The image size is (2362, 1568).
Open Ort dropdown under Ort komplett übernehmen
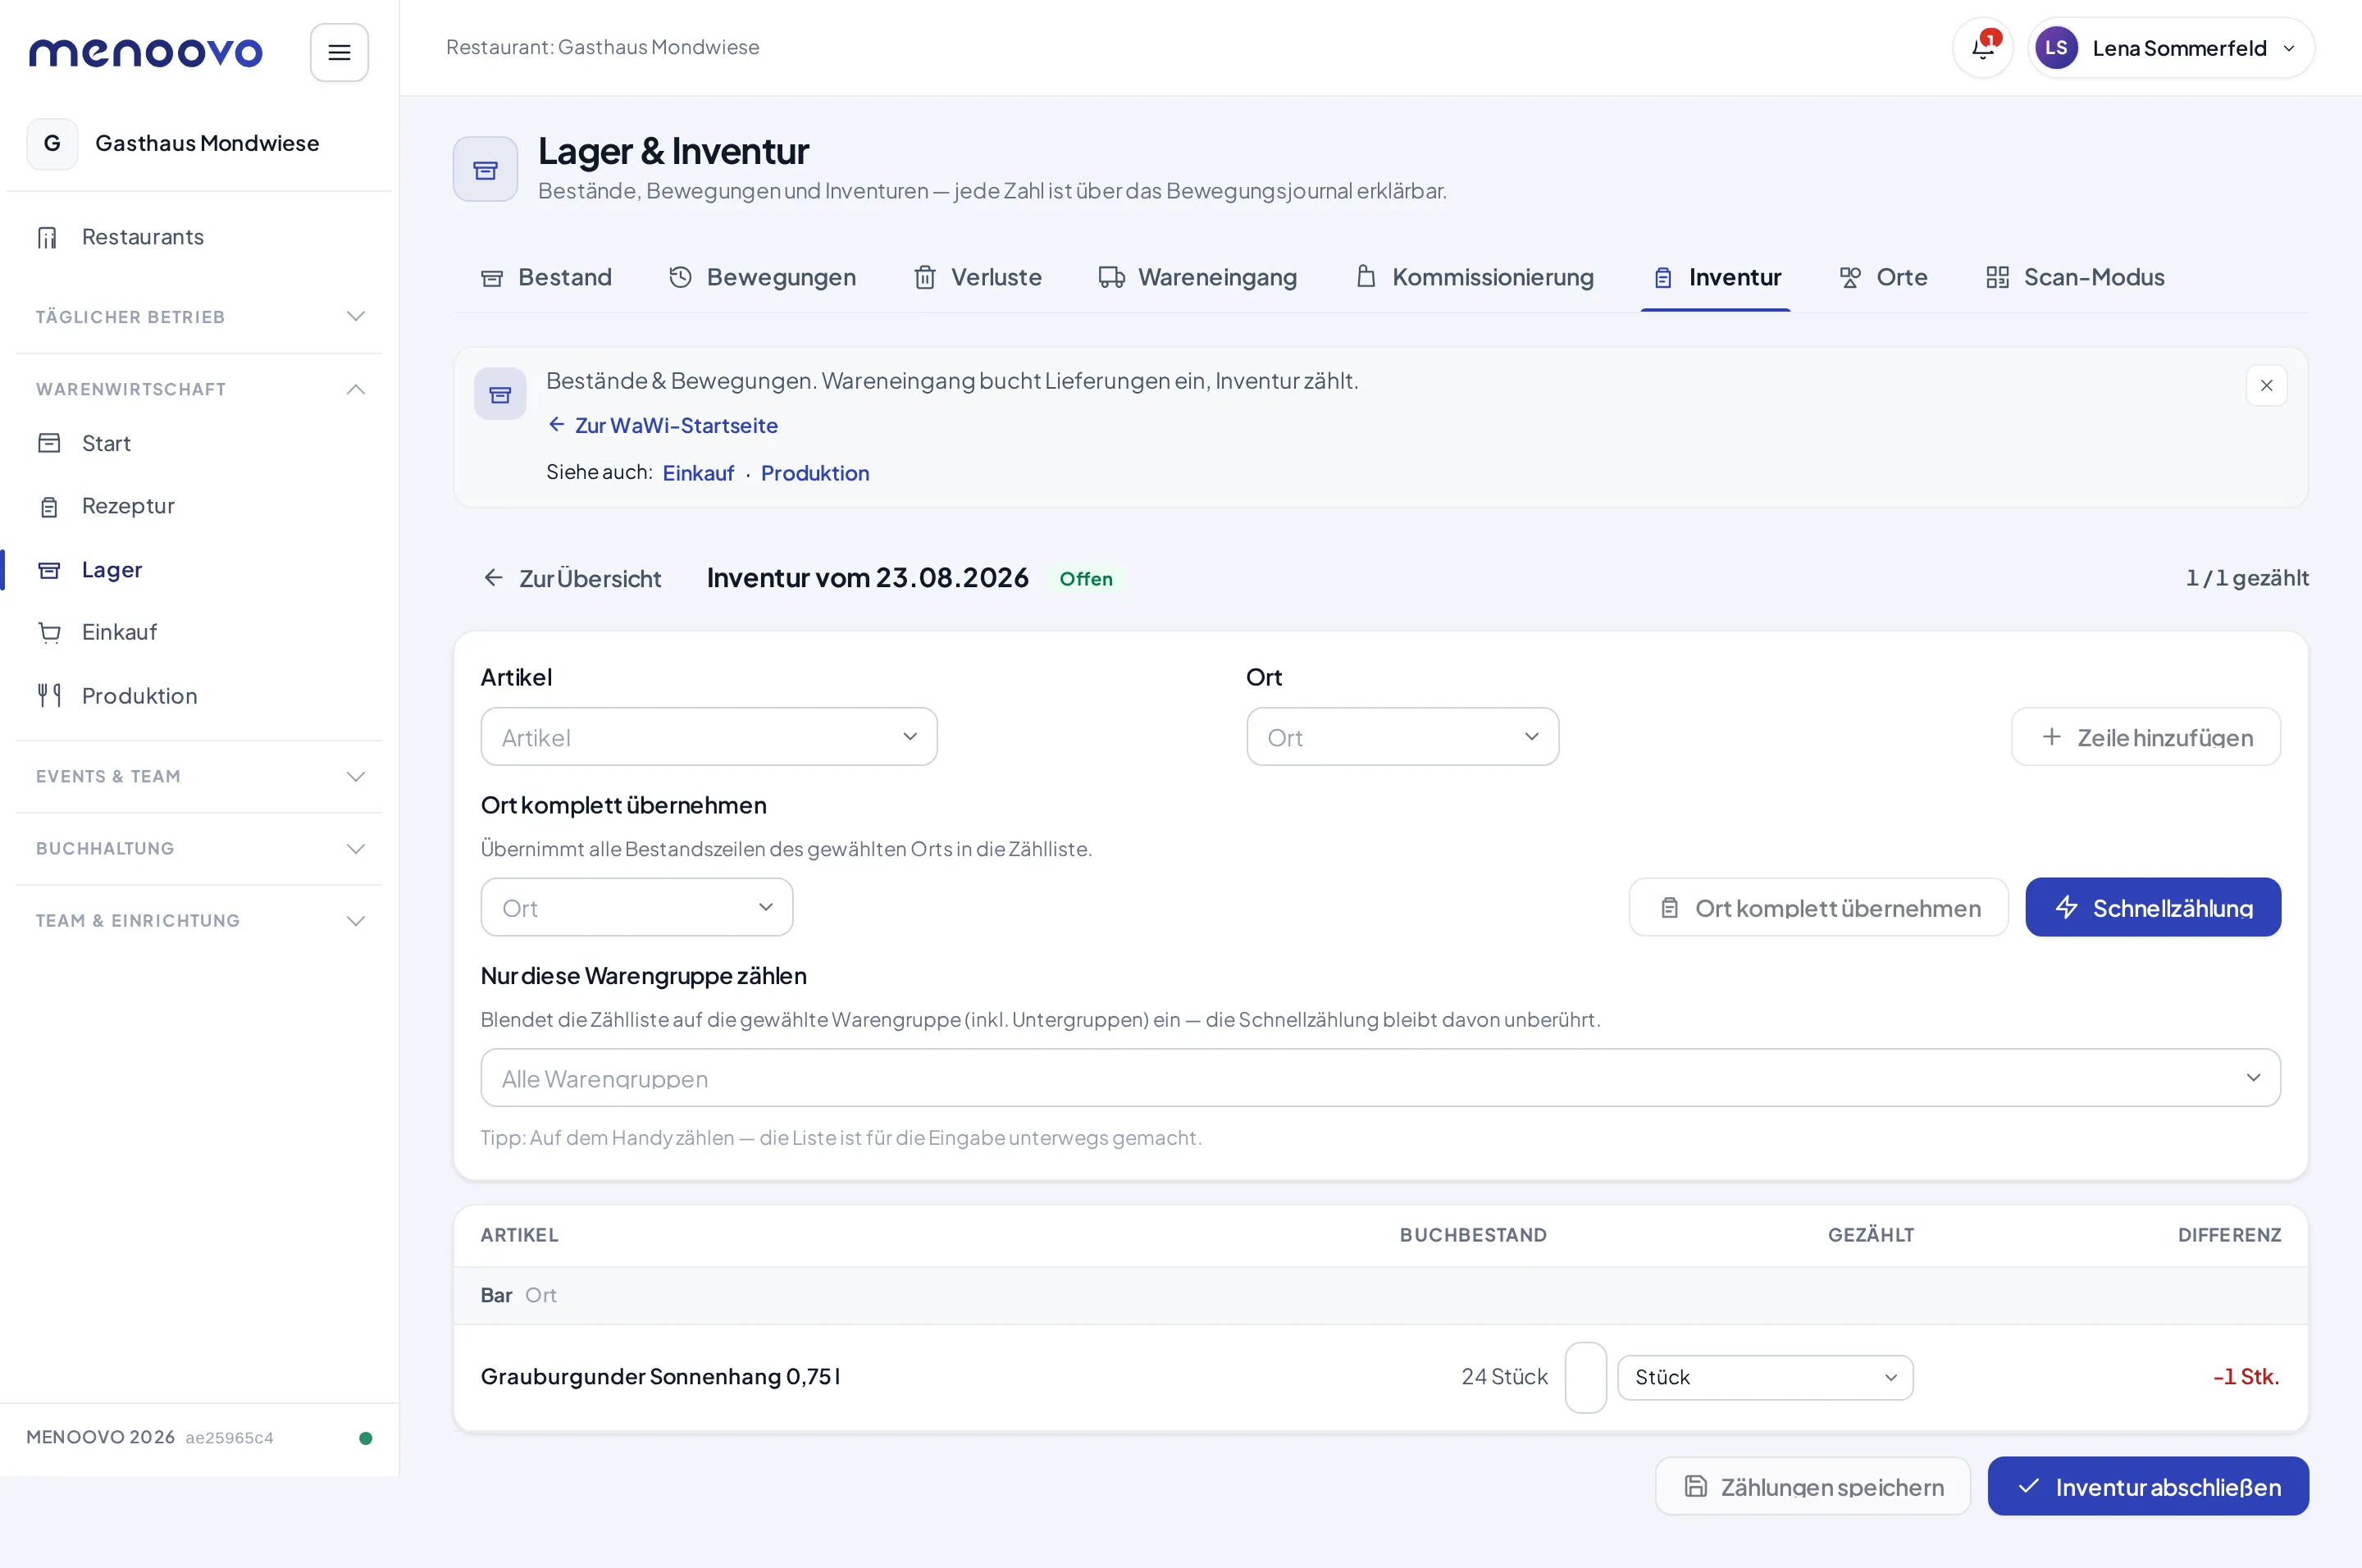(x=637, y=907)
